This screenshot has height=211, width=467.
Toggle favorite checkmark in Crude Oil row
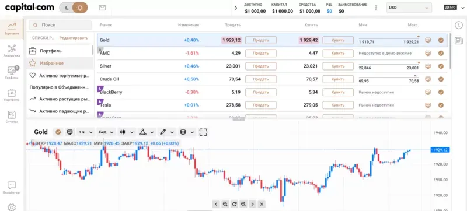coord(441,79)
